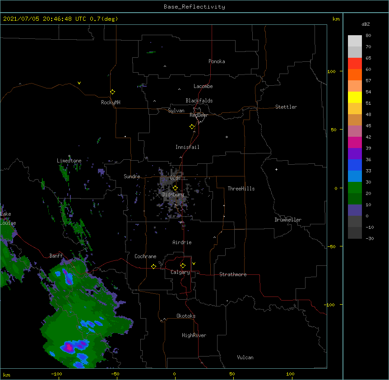Click the Sundre town label
Image resolution: width=389 pixels, height=380 pixels.
pos(132,176)
